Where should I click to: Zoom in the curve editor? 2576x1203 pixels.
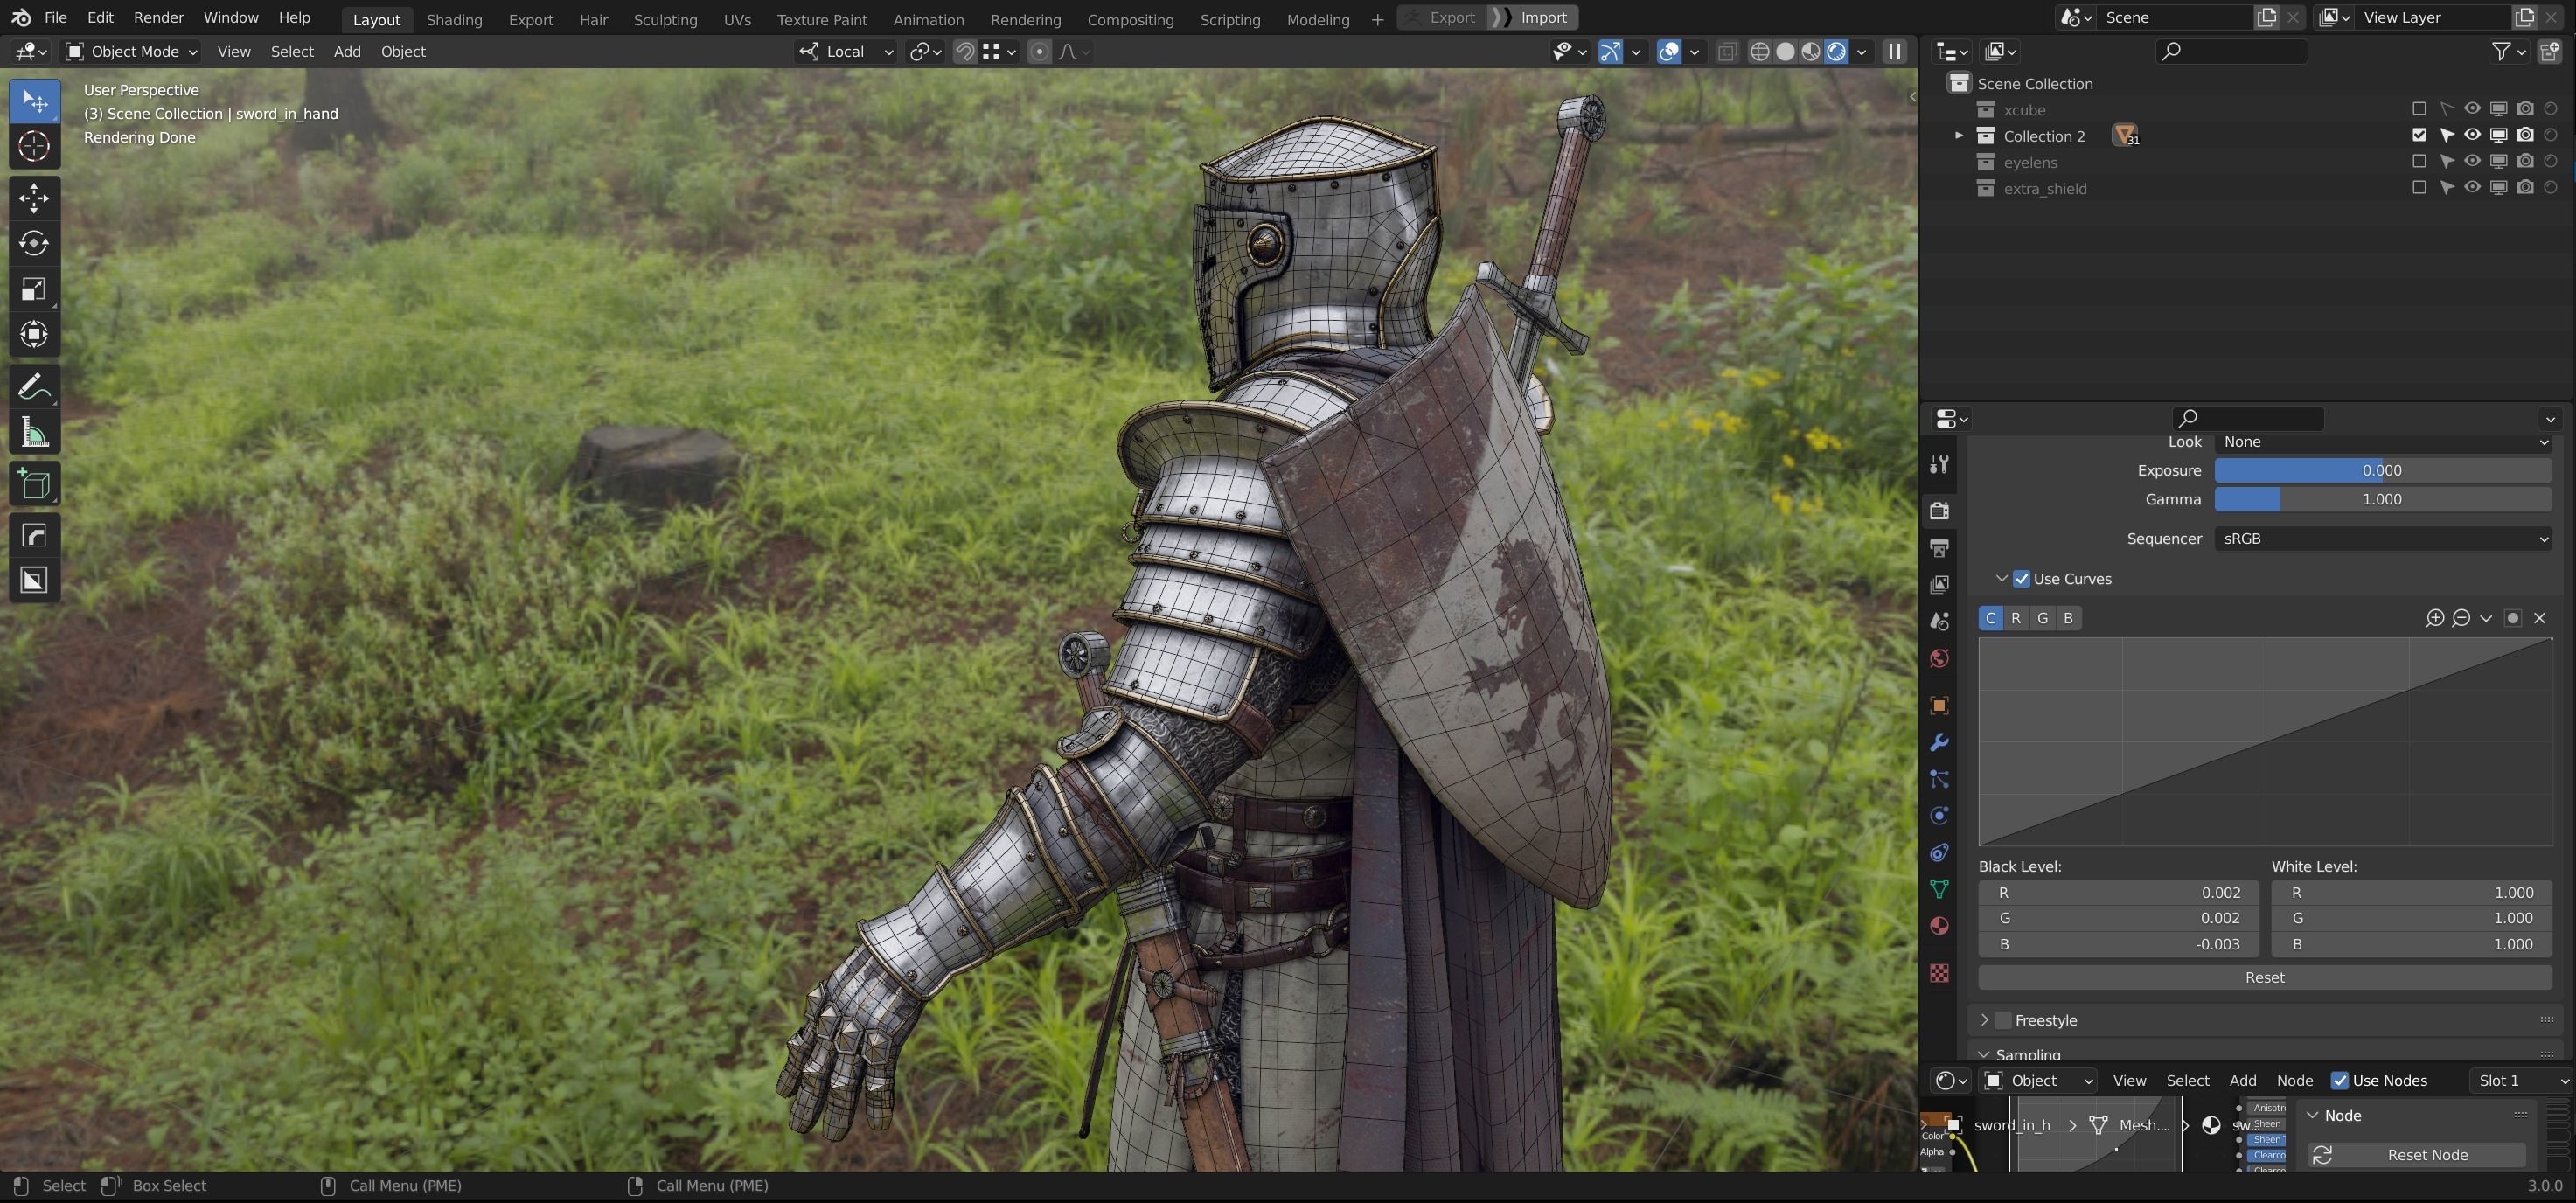click(x=2435, y=618)
